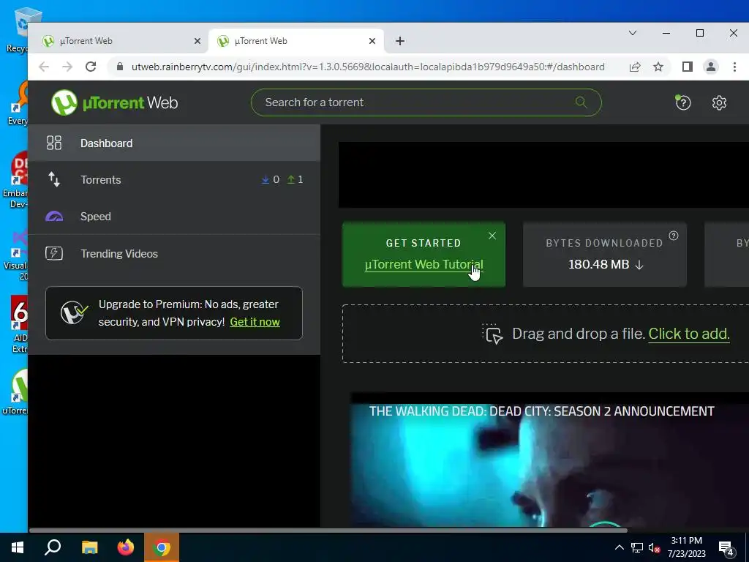Open File Explorer from the taskbar
The height and width of the screenshot is (562, 749).
tap(89, 547)
